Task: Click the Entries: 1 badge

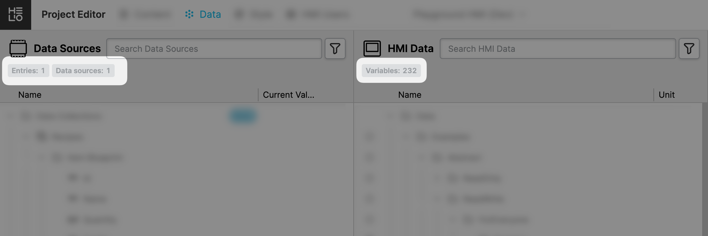Action: (28, 71)
